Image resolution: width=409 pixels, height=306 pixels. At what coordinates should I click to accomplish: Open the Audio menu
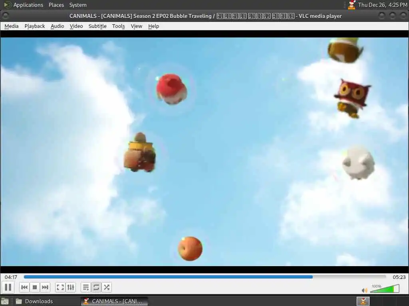58,26
